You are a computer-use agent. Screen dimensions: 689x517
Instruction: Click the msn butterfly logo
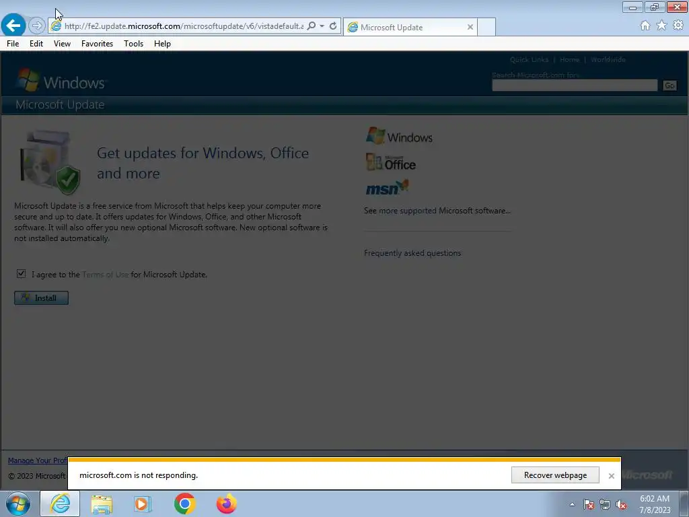pos(387,188)
